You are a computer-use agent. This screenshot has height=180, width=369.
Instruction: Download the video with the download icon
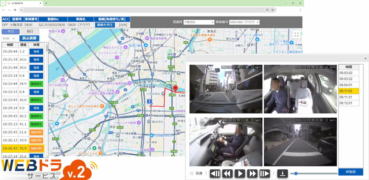(283, 173)
